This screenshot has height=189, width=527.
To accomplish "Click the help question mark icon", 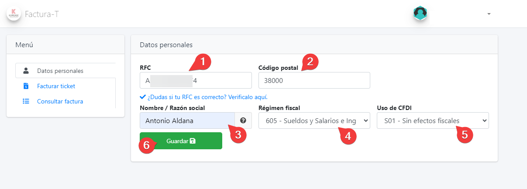I will coord(243,120).
